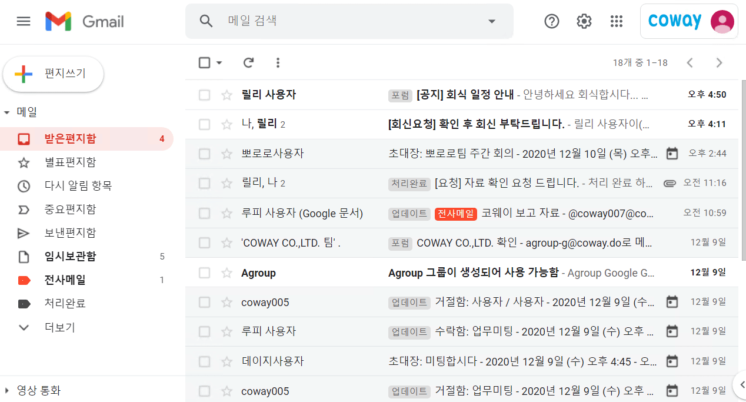Open the settings gear icon
The width and height of the screenshot is (746, 402).
(584, 21)
